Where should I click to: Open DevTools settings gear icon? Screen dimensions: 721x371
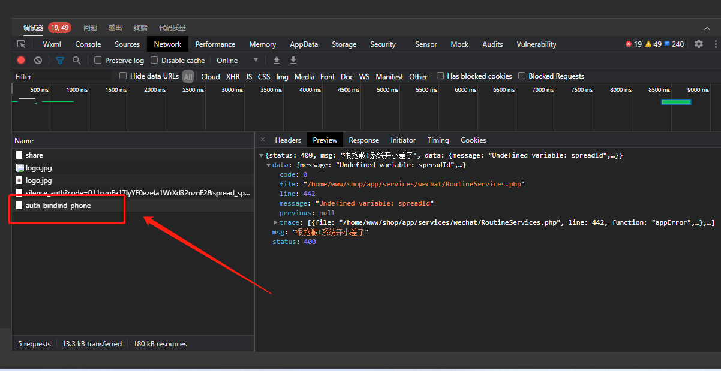pos(699,44)
